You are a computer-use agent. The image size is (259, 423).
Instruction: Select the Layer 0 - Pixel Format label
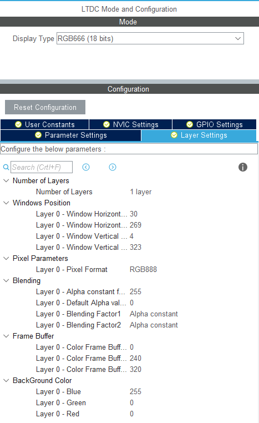[72, 269]
